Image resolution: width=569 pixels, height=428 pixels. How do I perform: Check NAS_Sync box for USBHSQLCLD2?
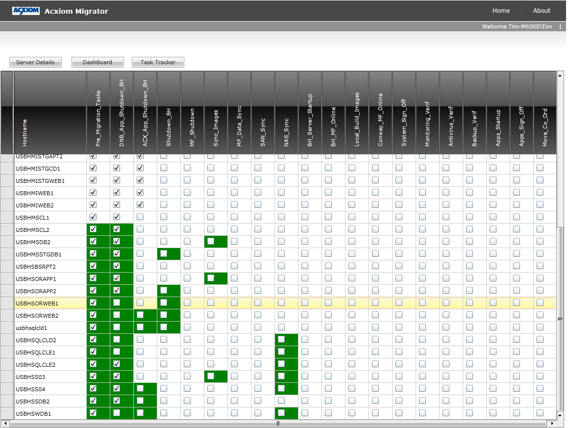tap(281, 339)
